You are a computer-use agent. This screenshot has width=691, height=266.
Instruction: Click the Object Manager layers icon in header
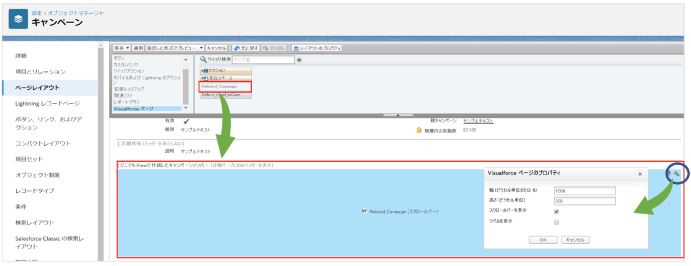[x=18, y=19]
